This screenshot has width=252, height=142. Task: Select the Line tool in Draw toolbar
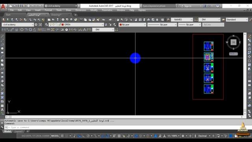pos(2,36)
